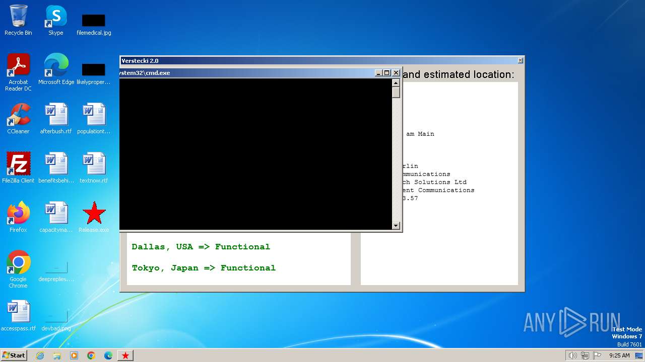Click the 'ent Communications' line
Screen dimensions: 645x362
coord(438,190)
